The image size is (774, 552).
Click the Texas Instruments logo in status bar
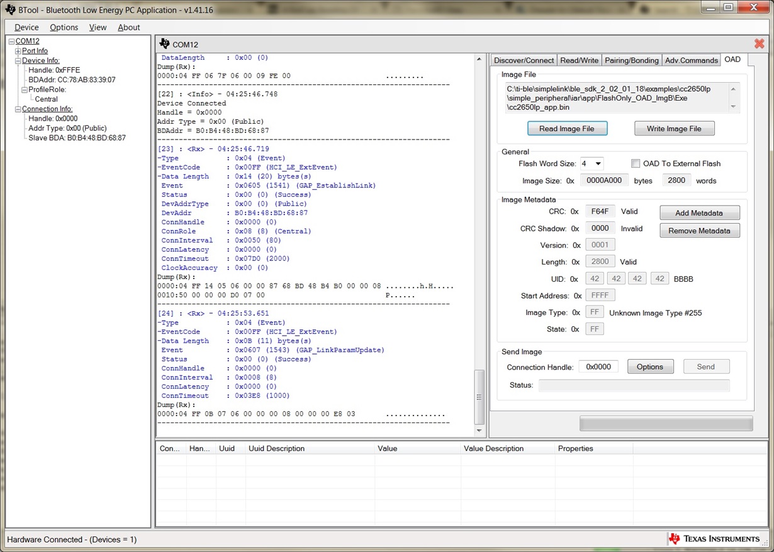714,539
